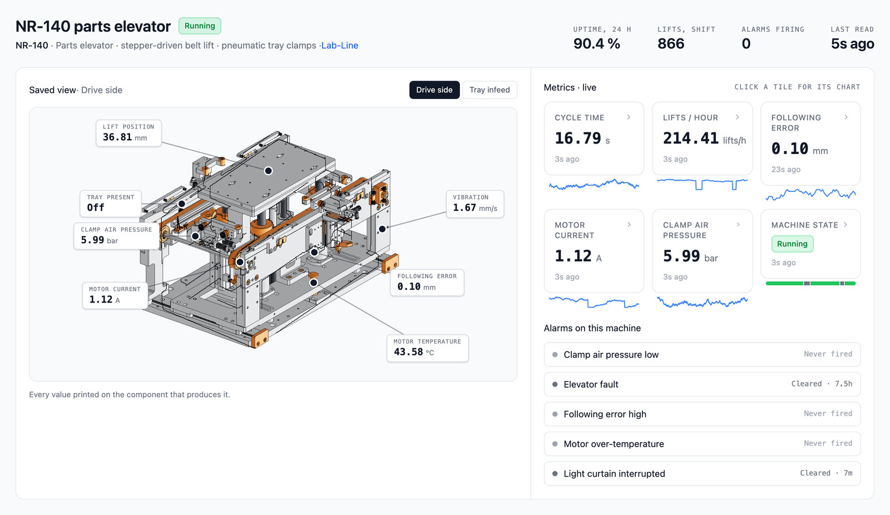Select the Motor Current 1.12 A model callout
The image size is (890, 515).
(x=115, y=295)
